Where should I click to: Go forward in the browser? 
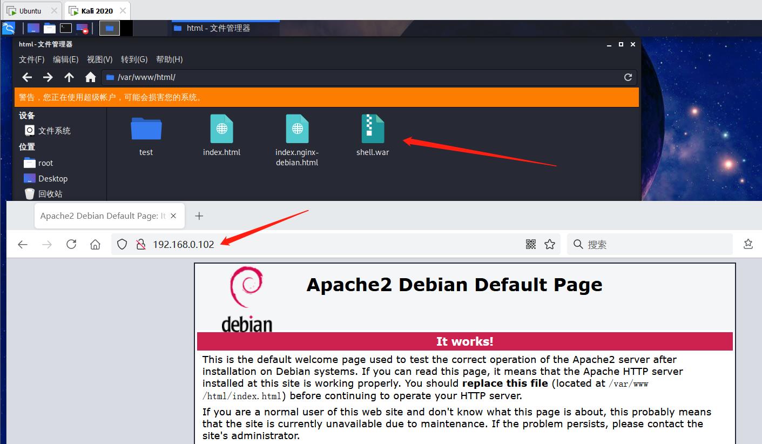point(47,245)
